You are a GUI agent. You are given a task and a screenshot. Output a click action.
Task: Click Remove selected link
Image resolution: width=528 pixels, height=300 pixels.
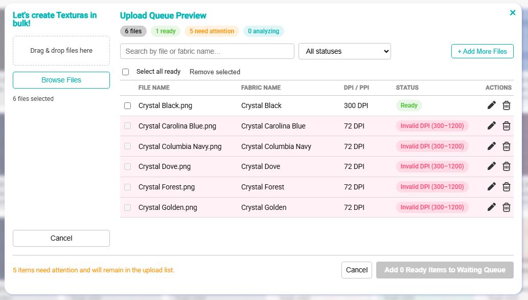point(215,72)
